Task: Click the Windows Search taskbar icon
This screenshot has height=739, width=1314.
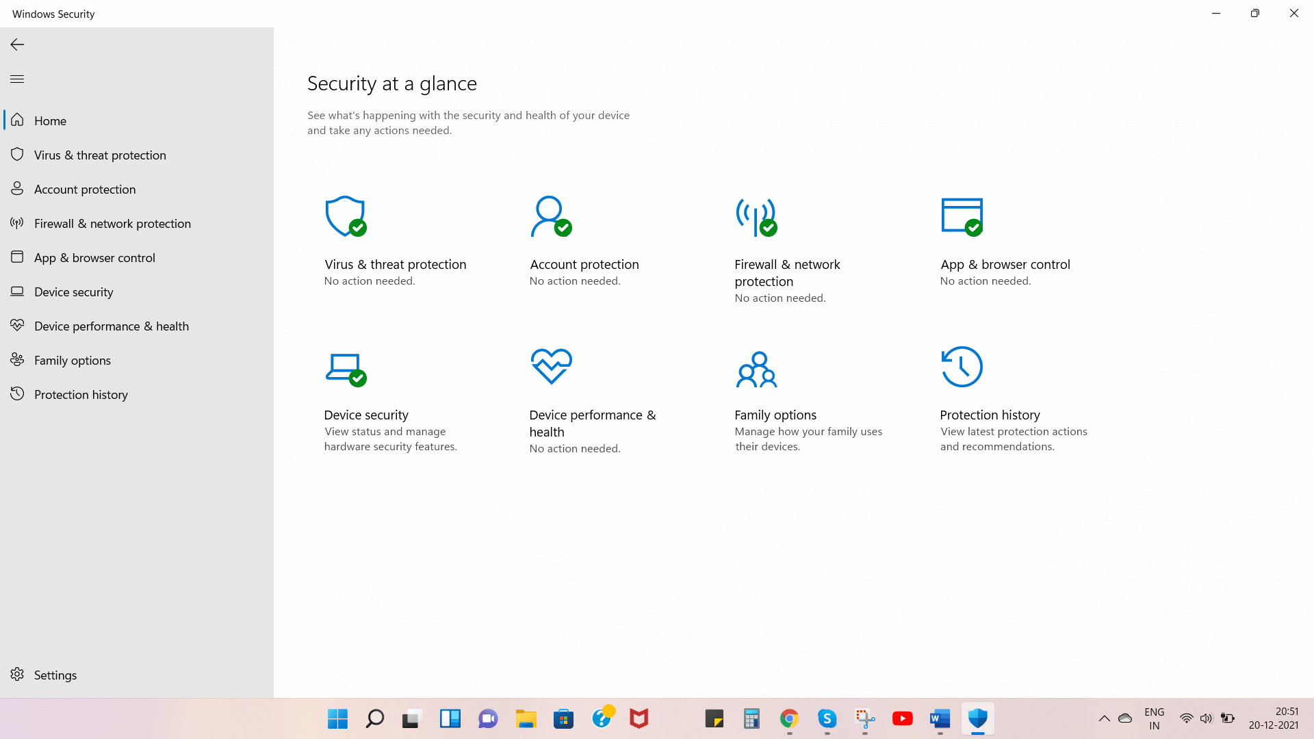Action: tap(374, 718)
